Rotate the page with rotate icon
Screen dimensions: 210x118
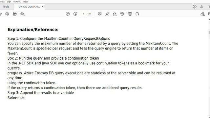137,14
